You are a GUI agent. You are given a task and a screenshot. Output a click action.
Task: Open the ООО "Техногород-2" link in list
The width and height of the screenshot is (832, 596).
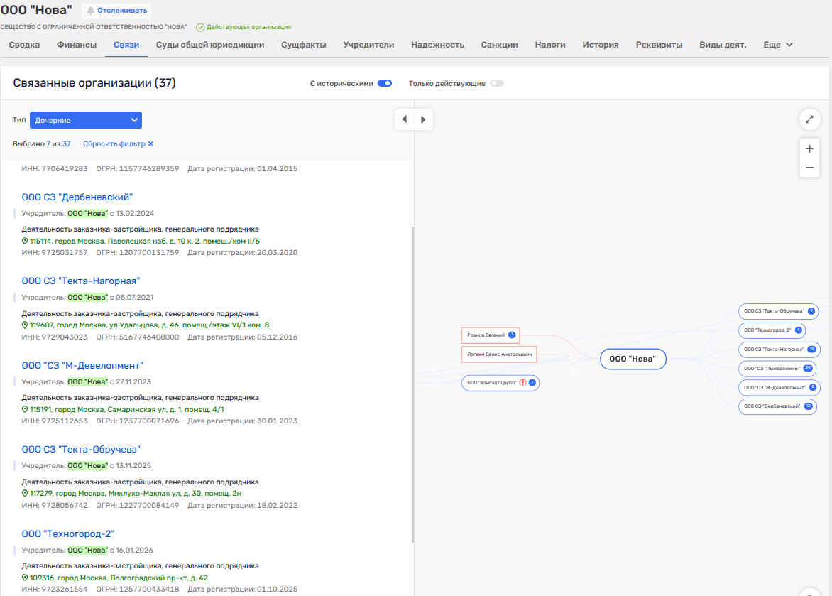(68, 534)
